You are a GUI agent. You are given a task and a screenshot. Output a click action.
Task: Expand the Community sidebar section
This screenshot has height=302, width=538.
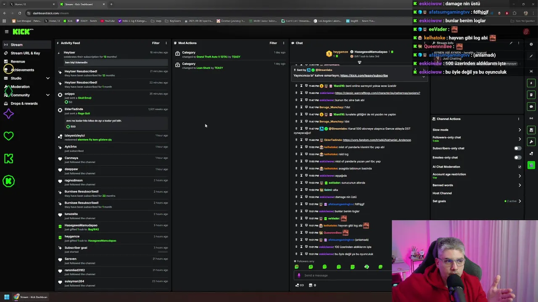pos(47,95)
